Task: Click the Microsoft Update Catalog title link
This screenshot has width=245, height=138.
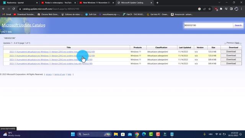Action: 23,25
